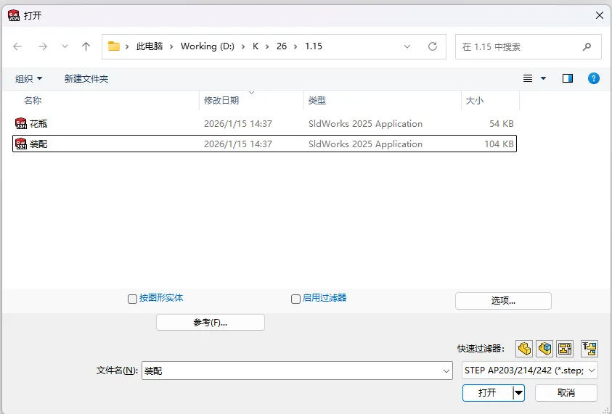Click the 1.15 breadcrumb folder
Viewport: 612px width, 414px height.
click(x=314, y=46)
